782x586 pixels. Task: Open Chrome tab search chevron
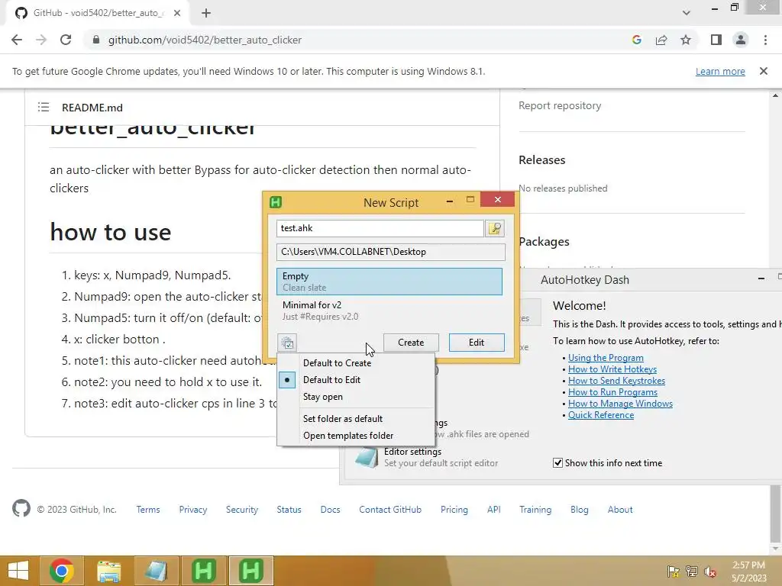[x=687, y=13]
